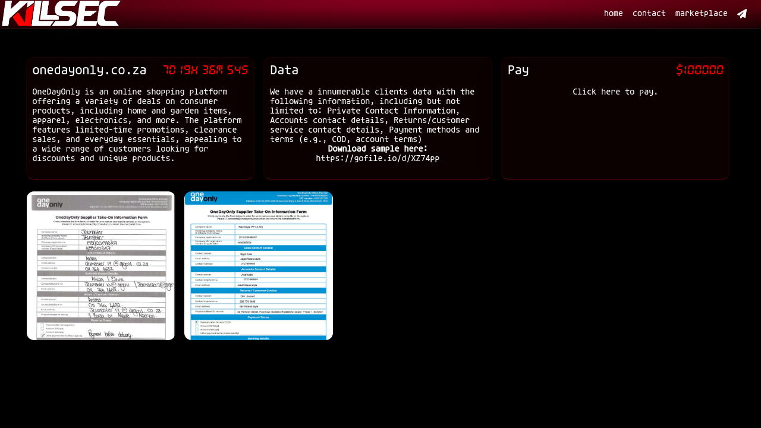Go to the home page
The height and width of the screenshot is (428, 761).
click(x=614, y=13)
